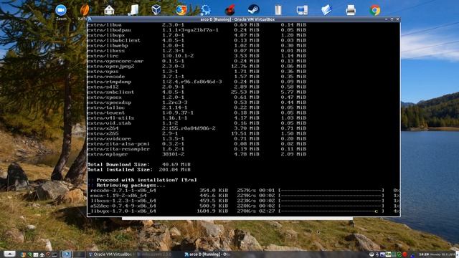Click the 'Total Installed Size' line
The image size is (459, 258).
pos(139,170)
